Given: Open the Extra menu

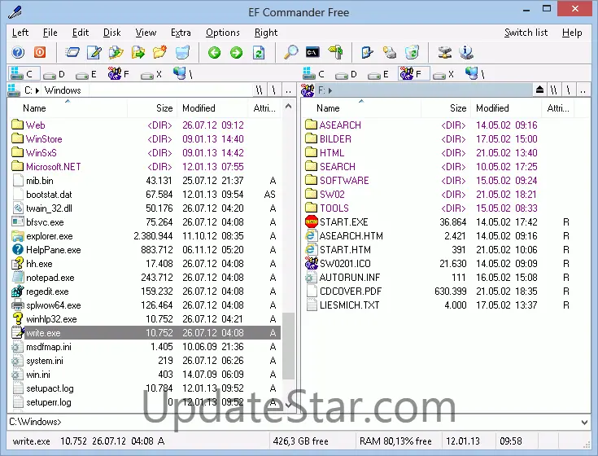Looking at the screenshot, I should click(181, 33).
